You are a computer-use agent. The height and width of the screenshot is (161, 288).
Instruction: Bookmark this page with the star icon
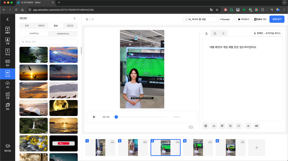217,10
